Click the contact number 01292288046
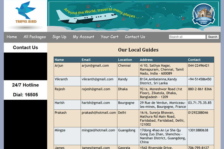The width and height of the screenshot is (224, 149). pyautogui.click(x=198, y=113)
